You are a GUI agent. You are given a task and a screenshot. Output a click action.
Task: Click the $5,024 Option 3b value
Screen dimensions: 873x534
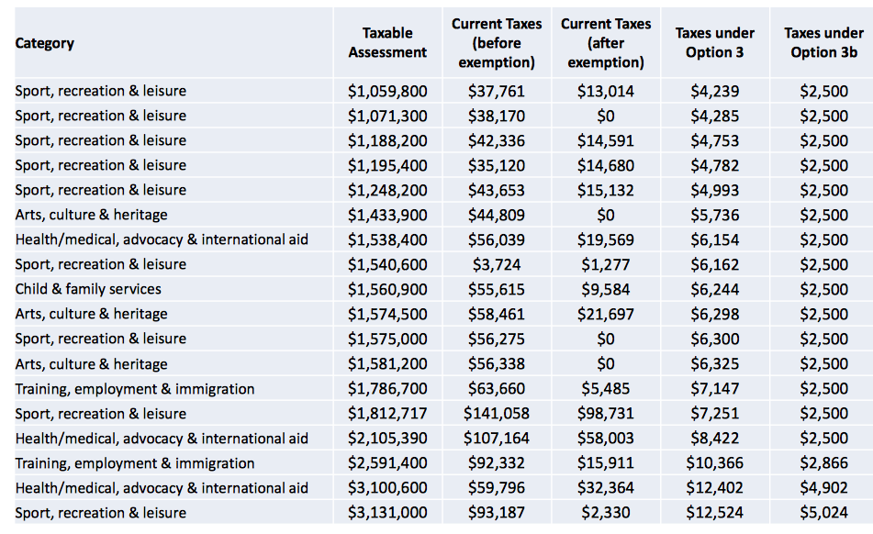(x=823, y=513)
